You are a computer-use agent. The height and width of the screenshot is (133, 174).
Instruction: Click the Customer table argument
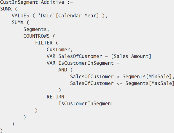(x=60, y=50)
